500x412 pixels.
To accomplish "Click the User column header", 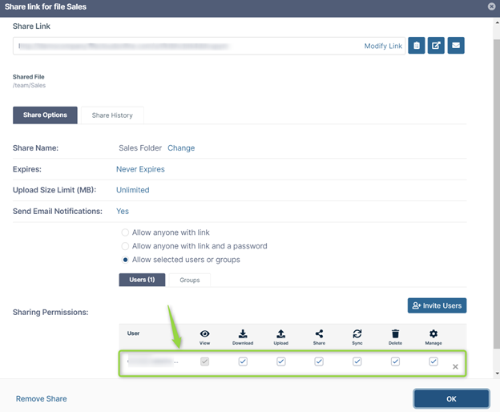I will [133, 333].
